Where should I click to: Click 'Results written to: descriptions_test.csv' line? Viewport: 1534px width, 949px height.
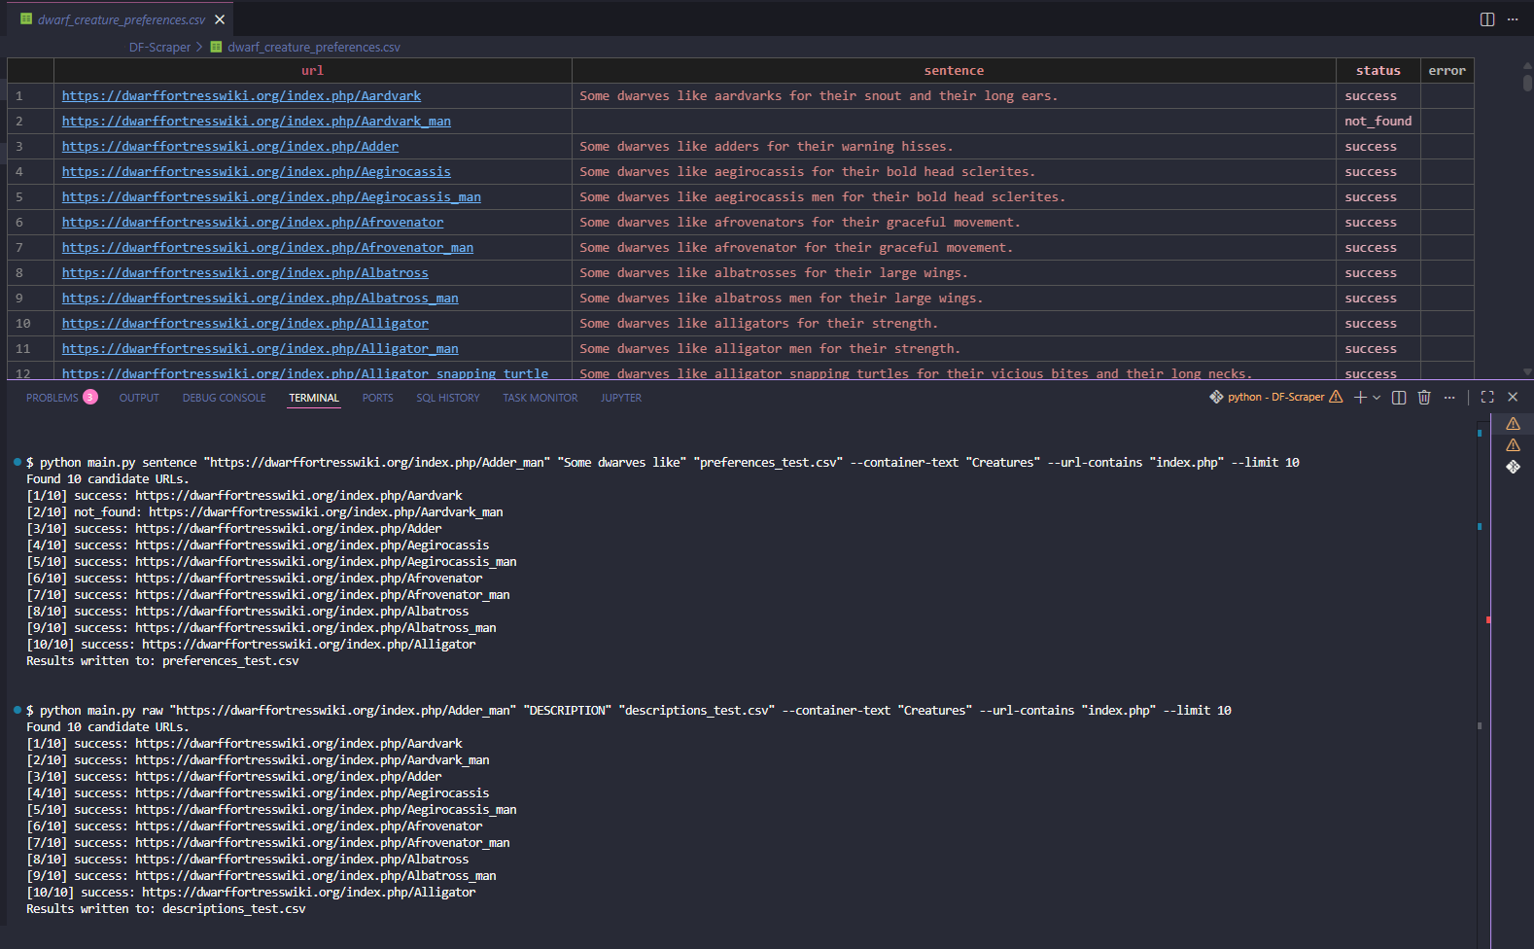coord(165,909)
